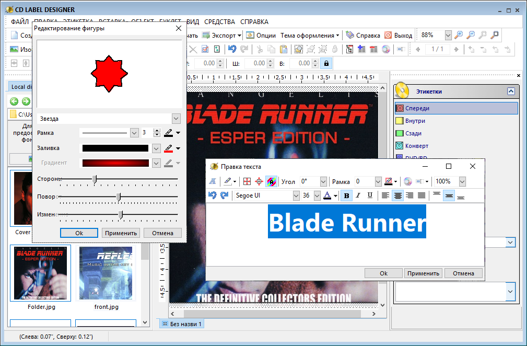The image size is (527, 346).
Task: Click the Сторон slider handle
Action: pos(95,179)
